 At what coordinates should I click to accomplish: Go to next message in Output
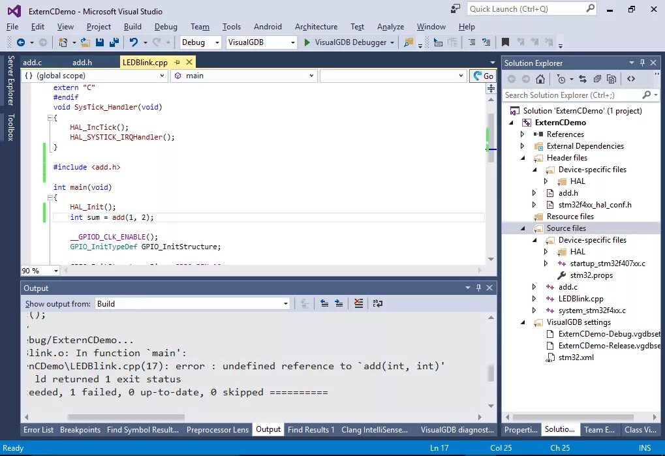(339, 303)
